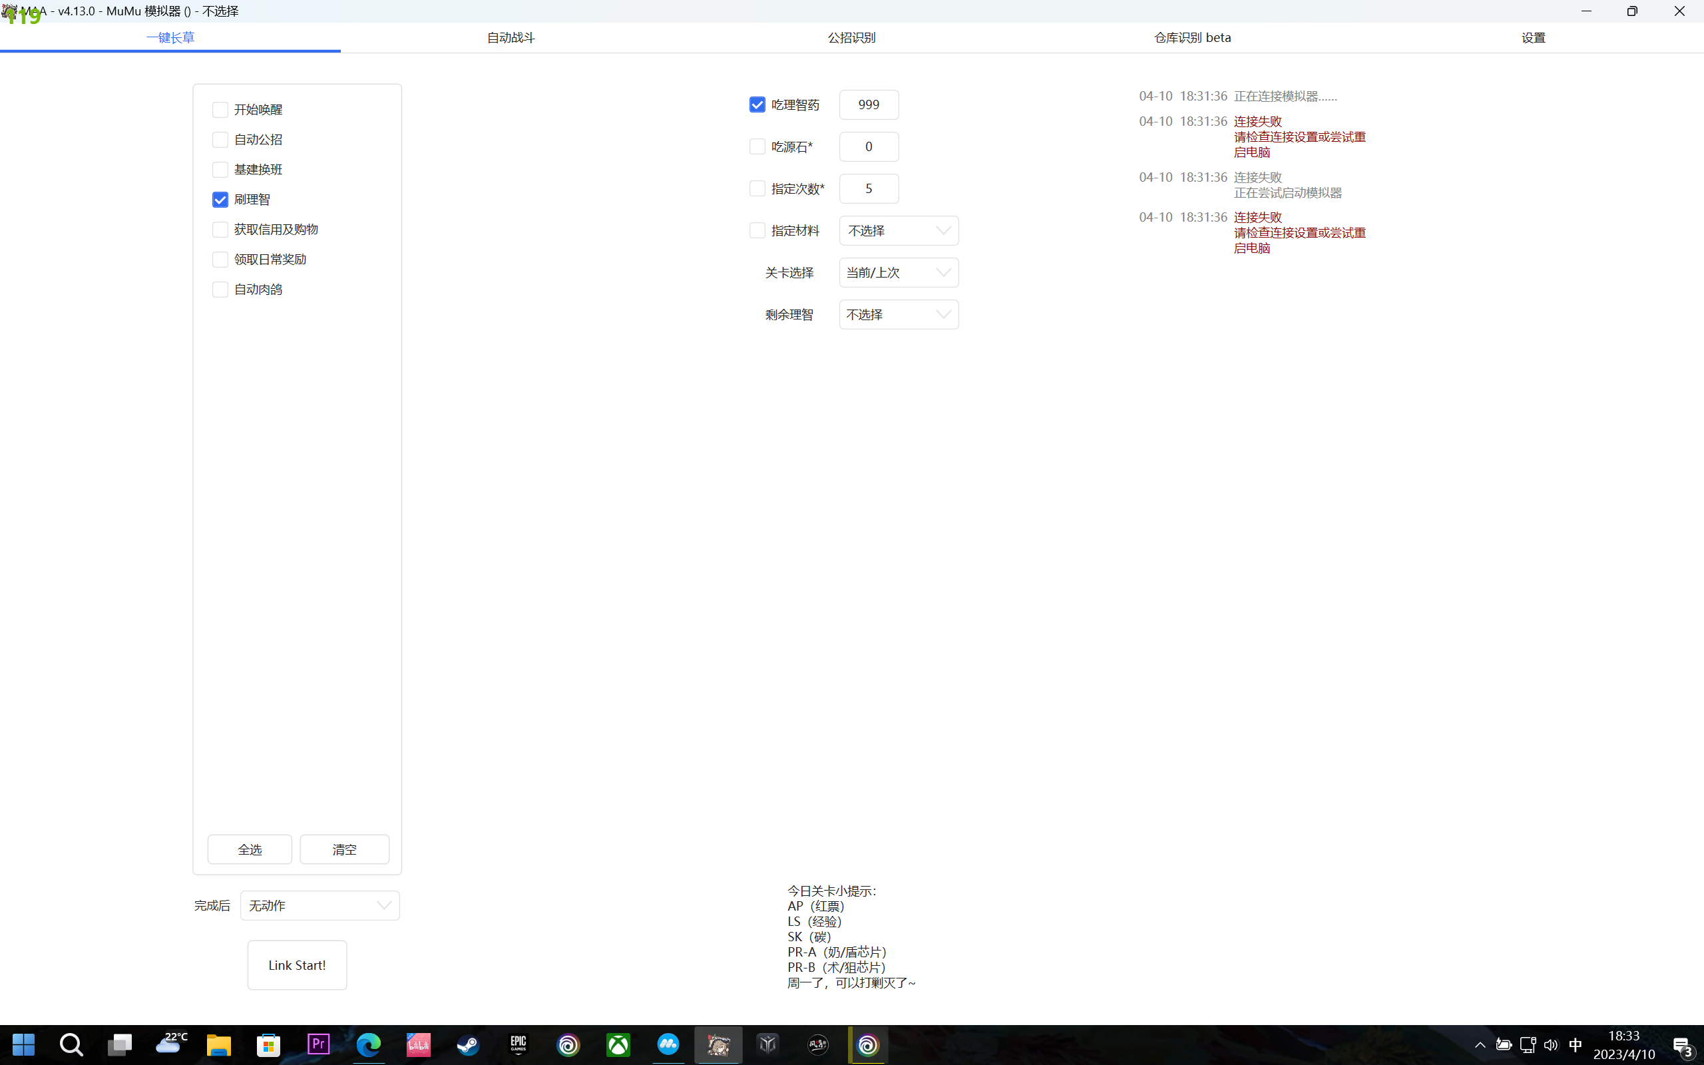
Task: Launch Steam from the taskbar
Action: (467, 1045)
